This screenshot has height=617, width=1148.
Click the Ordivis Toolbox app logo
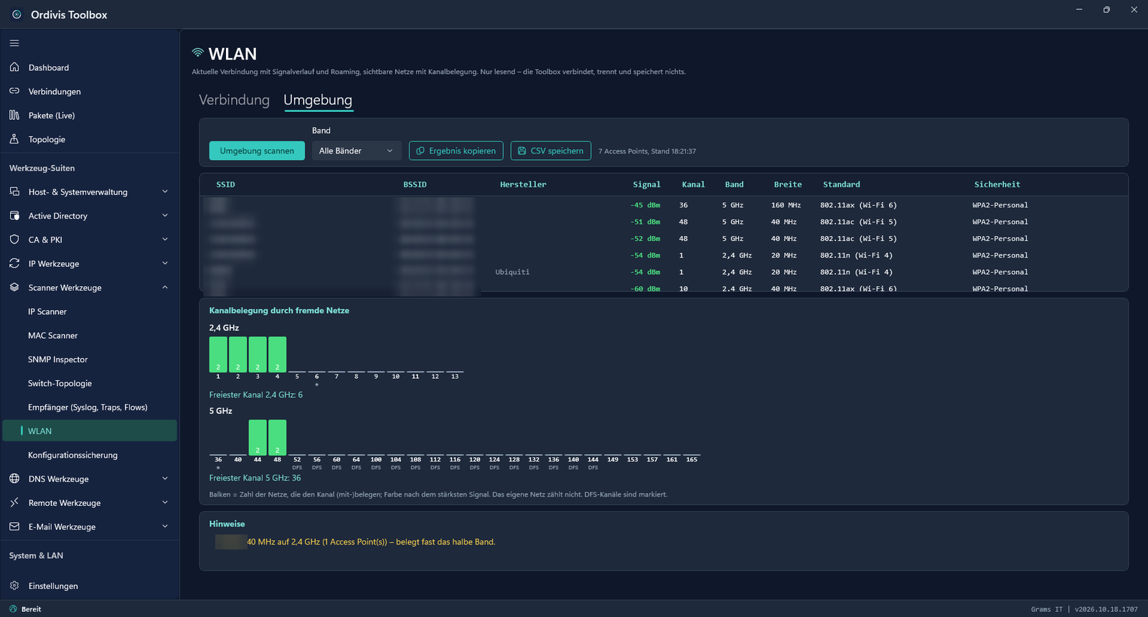coord(17,14)
